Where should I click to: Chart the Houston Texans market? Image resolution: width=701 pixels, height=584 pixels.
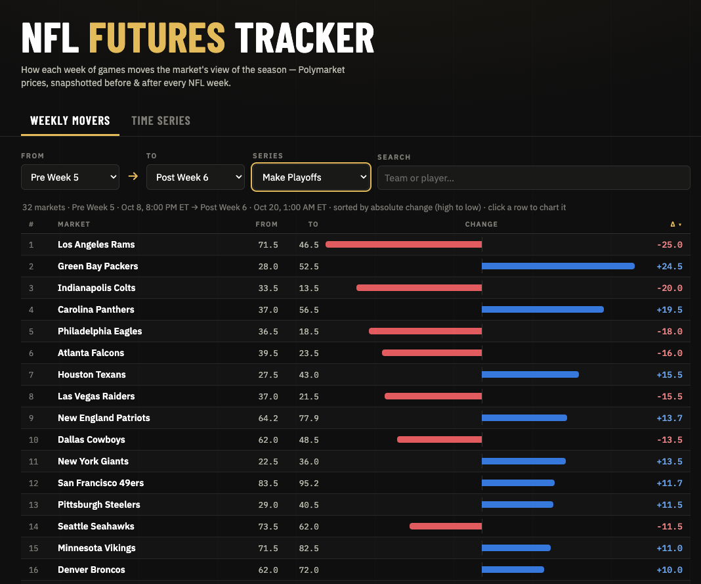point(355,374)
